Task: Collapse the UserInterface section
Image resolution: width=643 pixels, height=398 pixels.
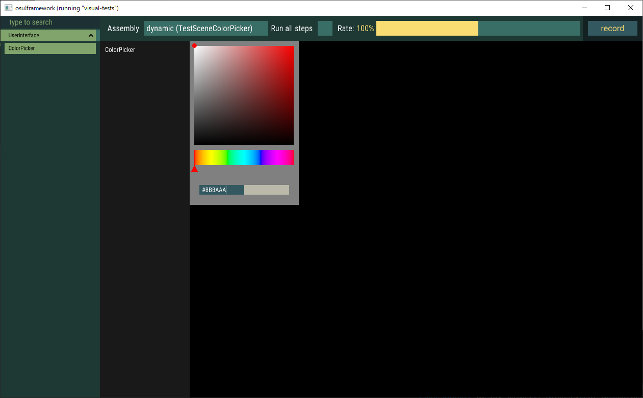Action: (48, 35)
